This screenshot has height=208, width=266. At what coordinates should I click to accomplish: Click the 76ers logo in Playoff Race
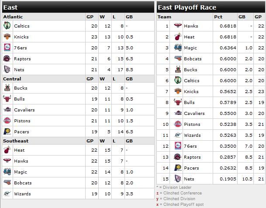[x=178, y=146]
